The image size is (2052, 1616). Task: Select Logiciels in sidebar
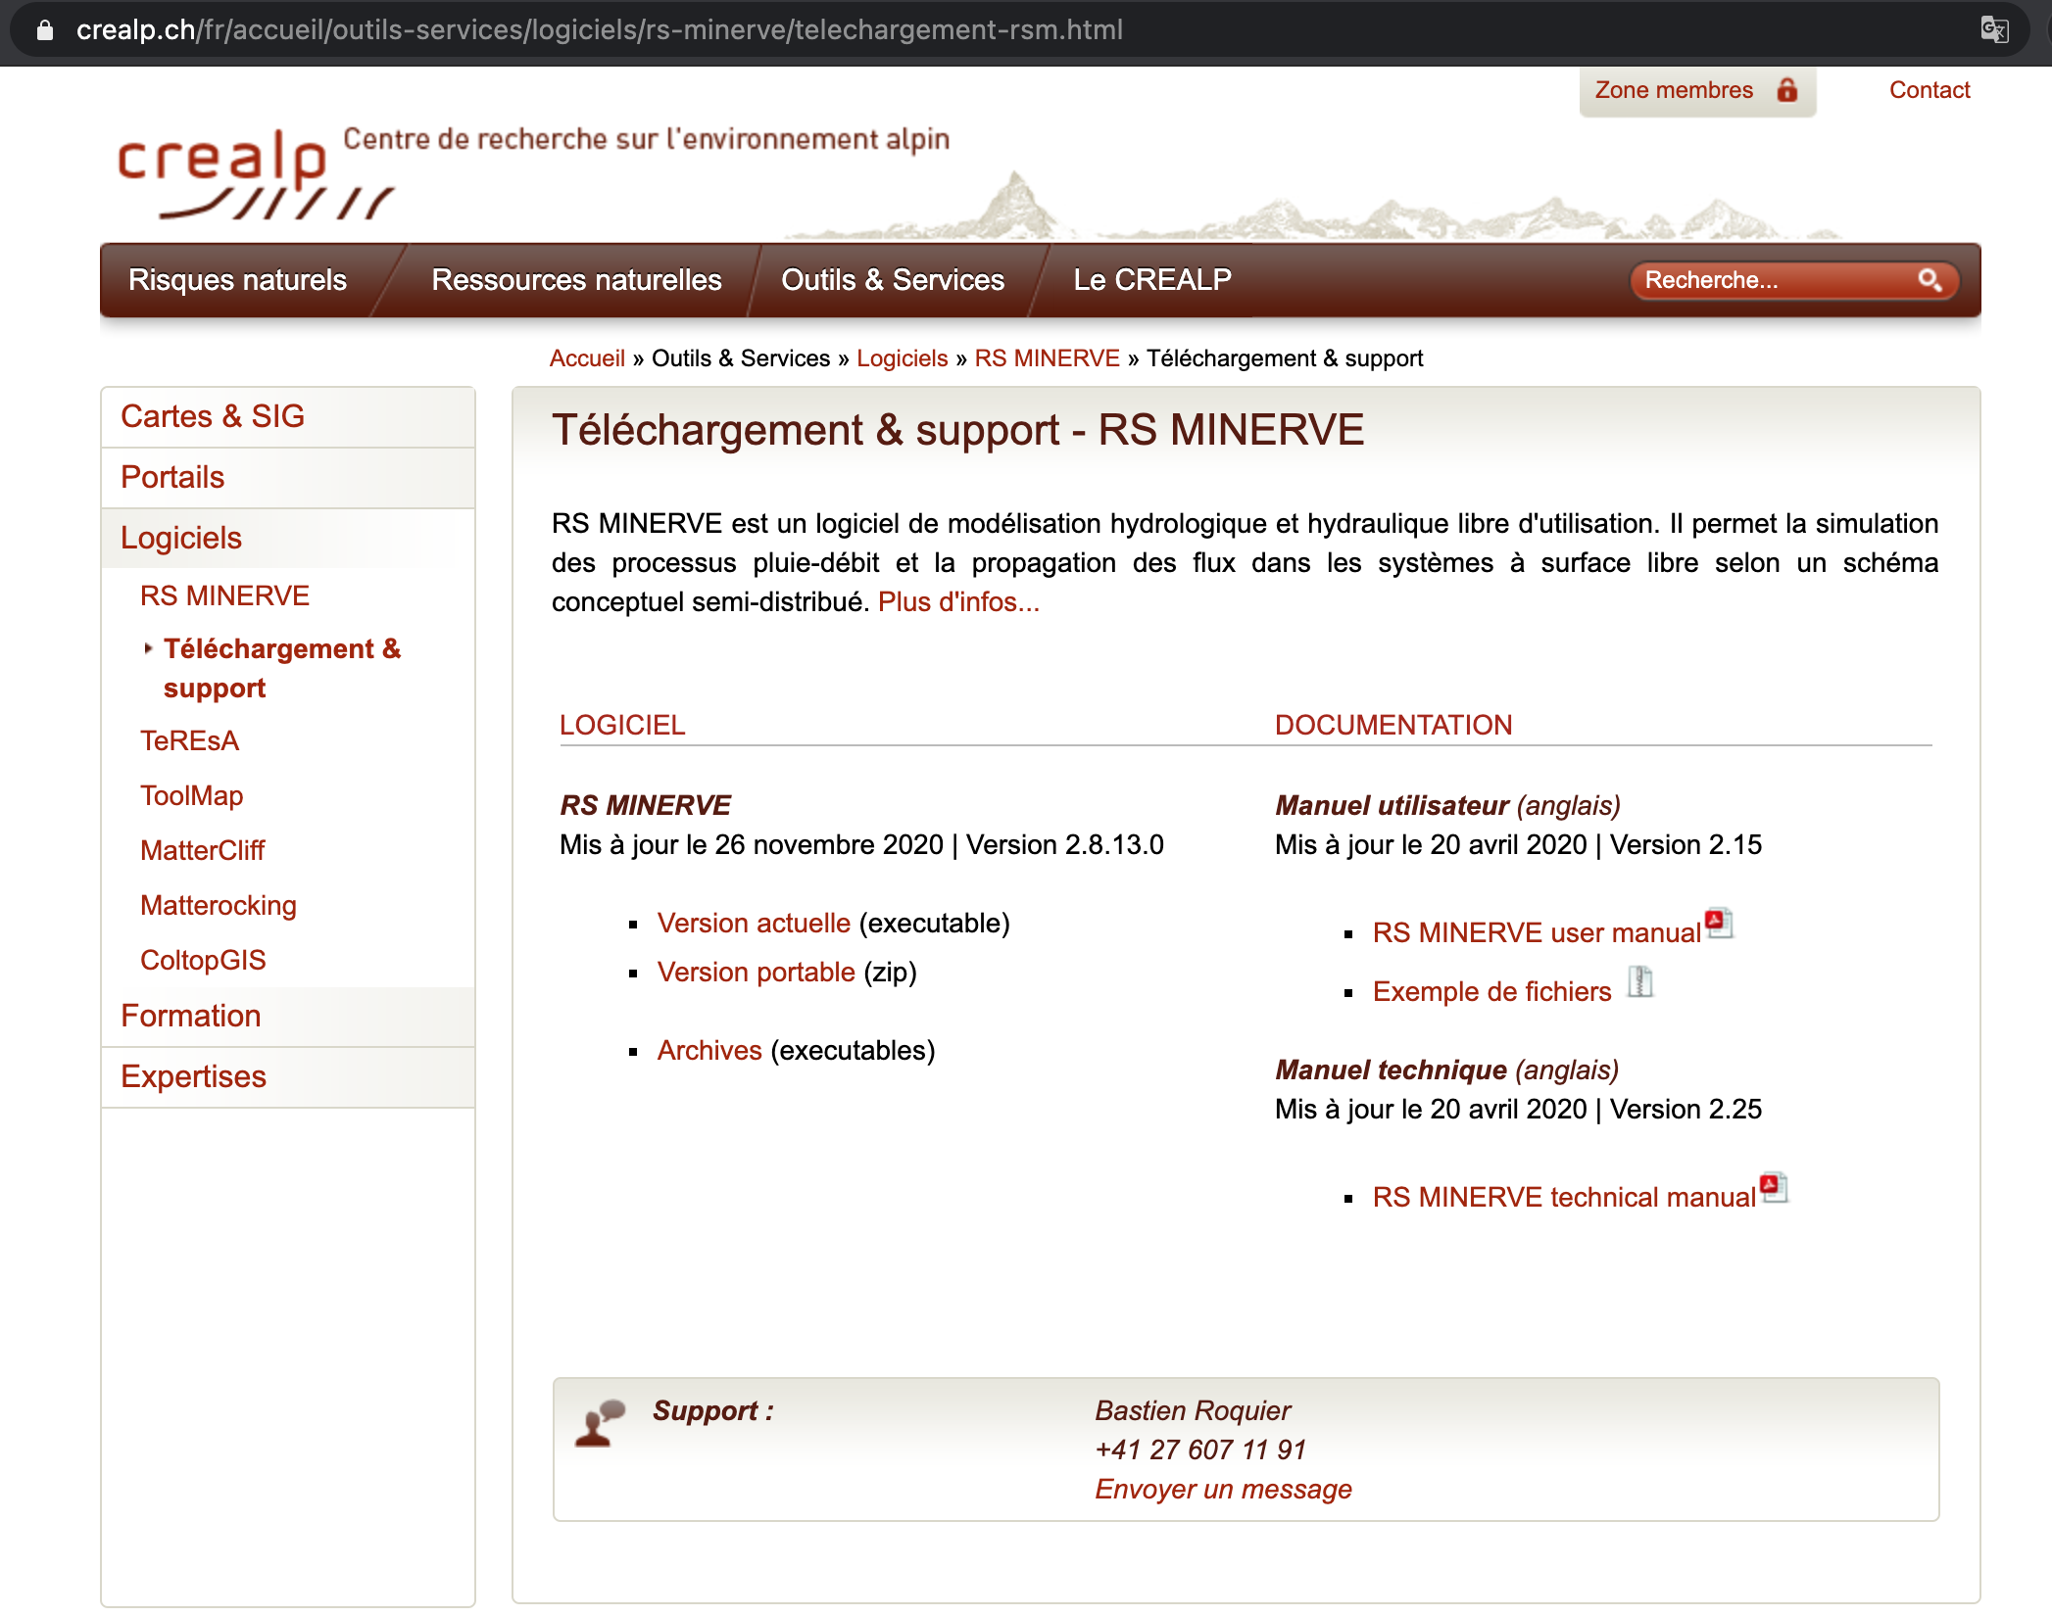288,539
